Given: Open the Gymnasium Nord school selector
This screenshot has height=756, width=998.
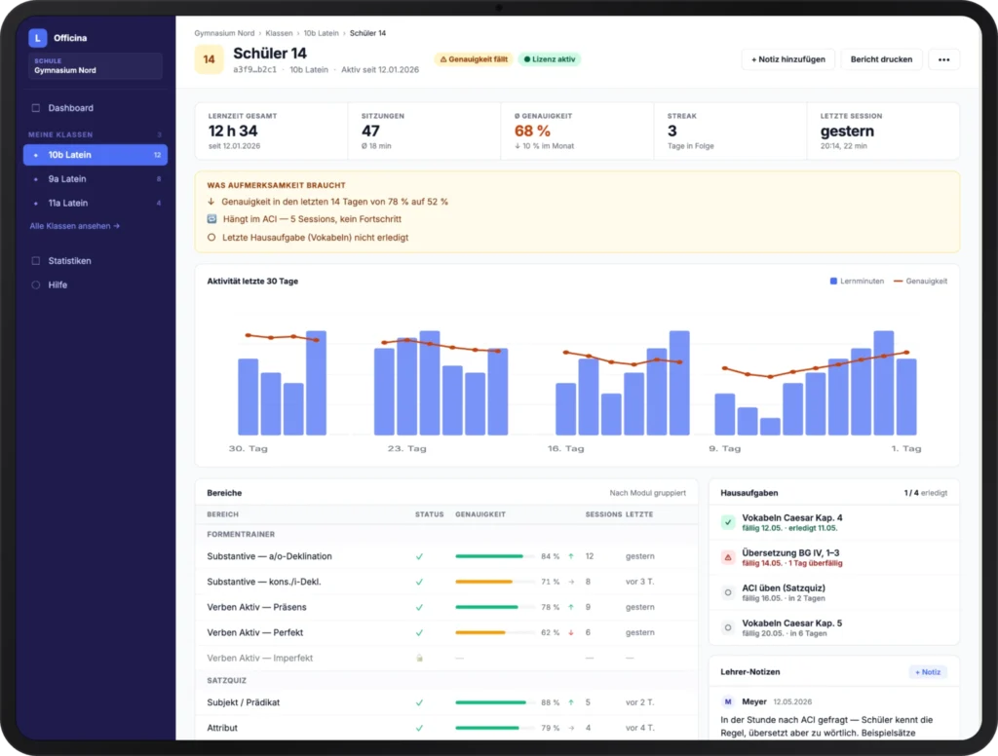Looking at the screenshot, I should click(95, 66).
